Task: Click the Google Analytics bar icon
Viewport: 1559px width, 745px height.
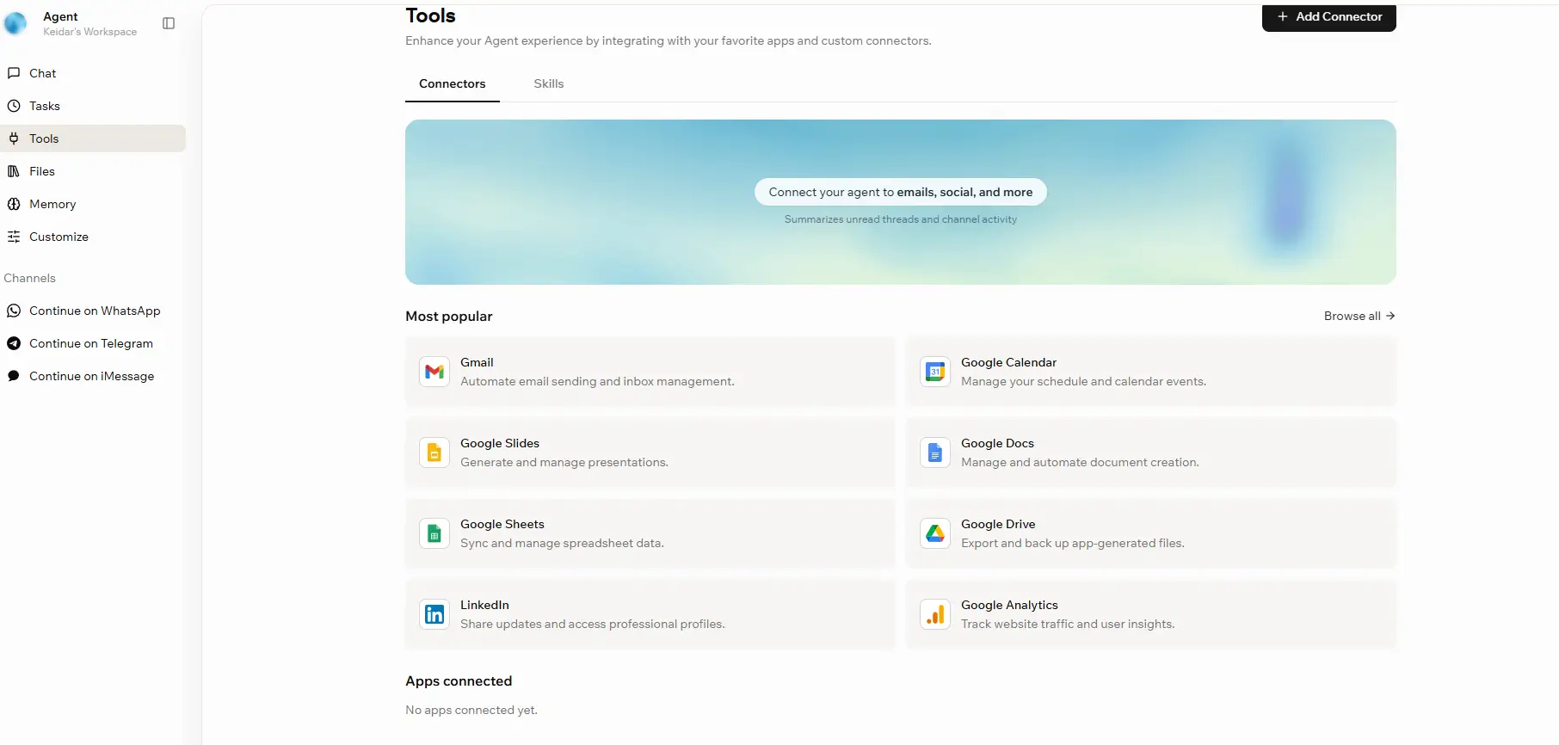Action: coord(935,614)
